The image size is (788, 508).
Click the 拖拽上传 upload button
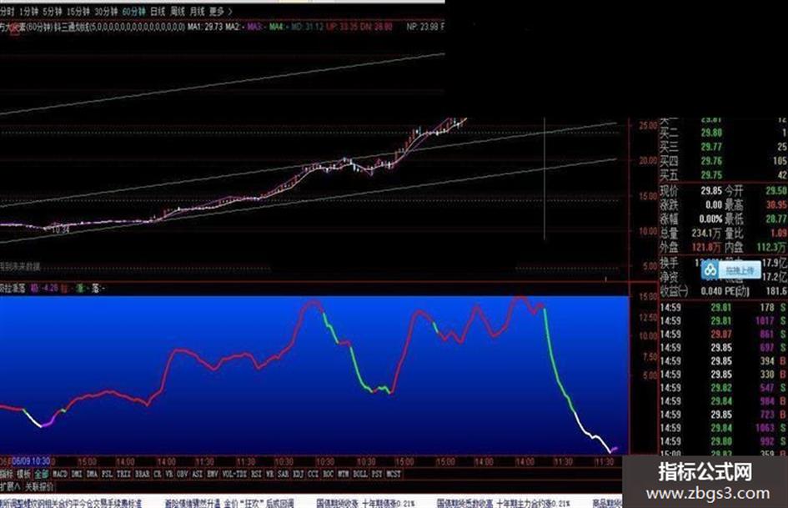(740, 270)
